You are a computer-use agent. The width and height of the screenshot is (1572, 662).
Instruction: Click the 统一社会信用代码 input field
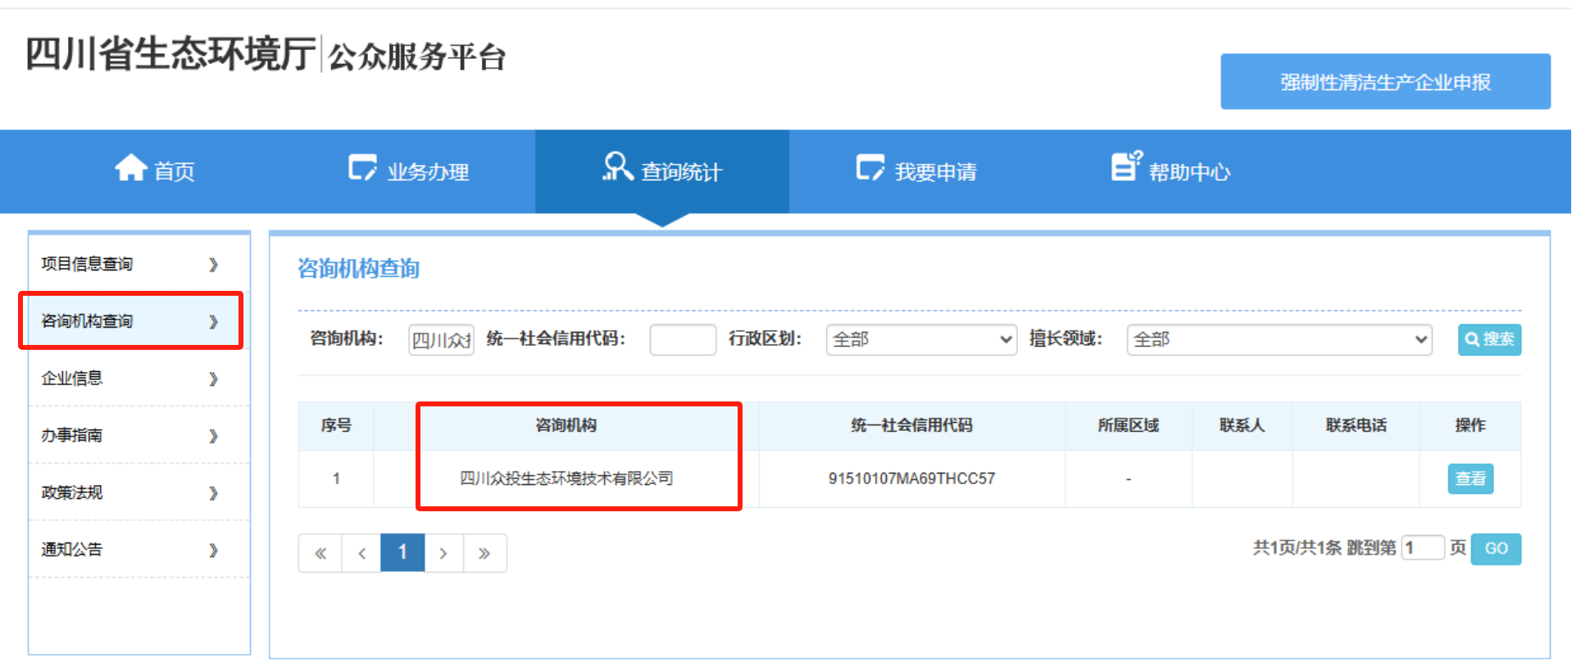[x=682, y=339]
